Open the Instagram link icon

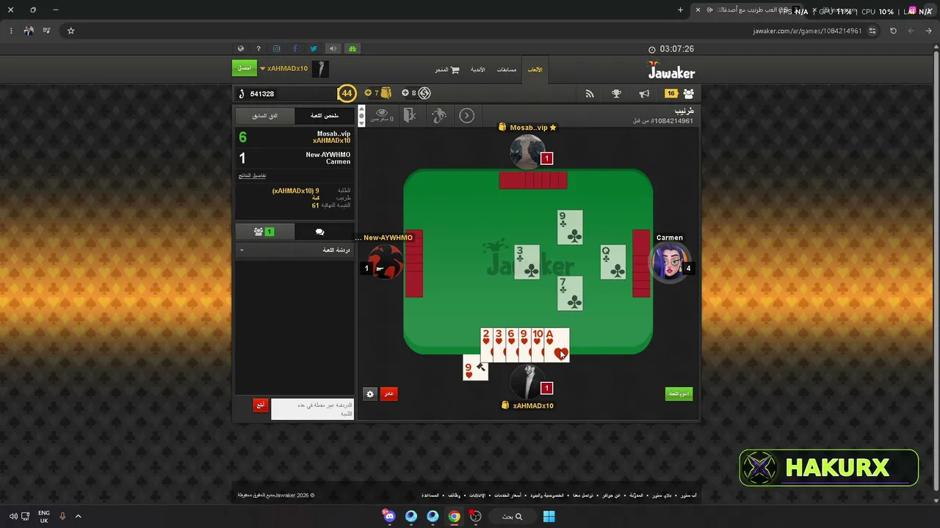pyautogui.click(x=277, y=49)
